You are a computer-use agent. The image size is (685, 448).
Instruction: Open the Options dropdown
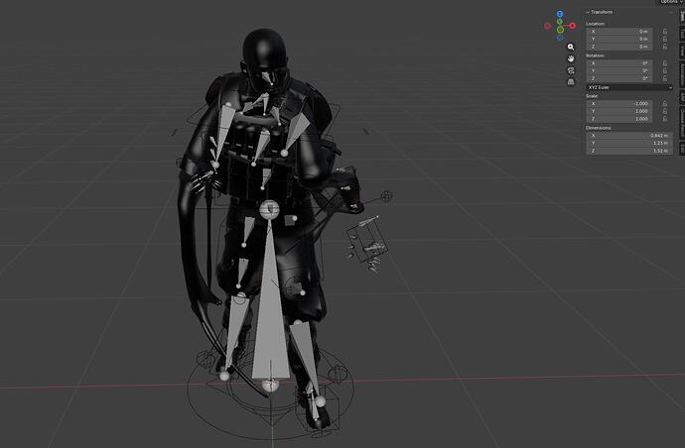pyautogui.click(x=671, y=2)
